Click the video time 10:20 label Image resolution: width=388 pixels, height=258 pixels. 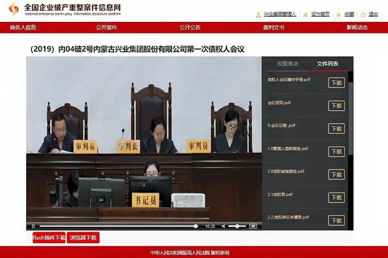point(210,226)
